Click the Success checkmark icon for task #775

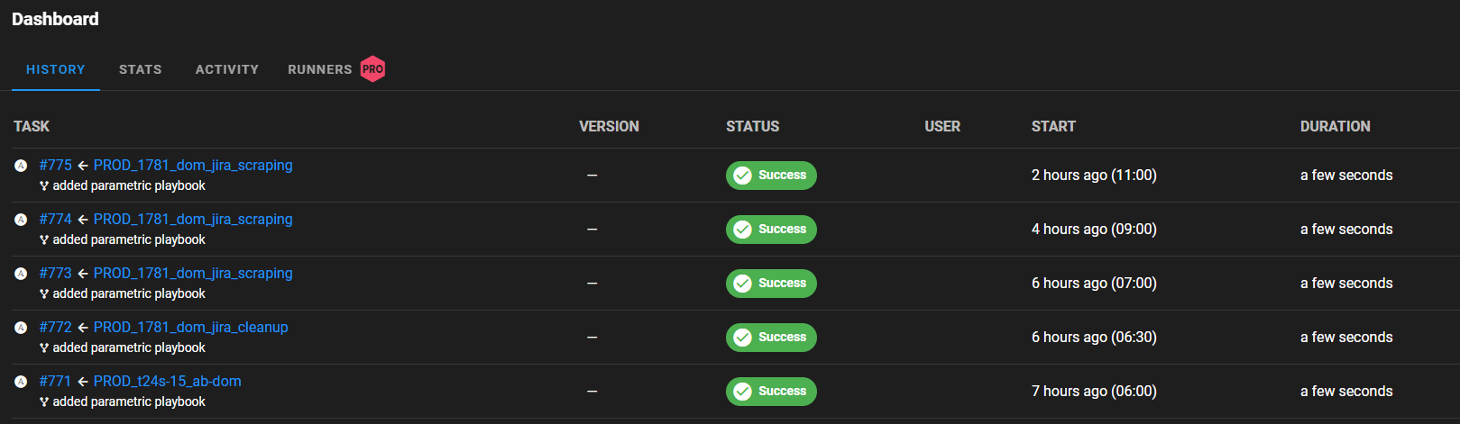742,176
